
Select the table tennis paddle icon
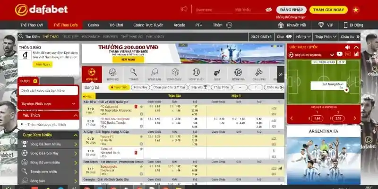[155, 74]
